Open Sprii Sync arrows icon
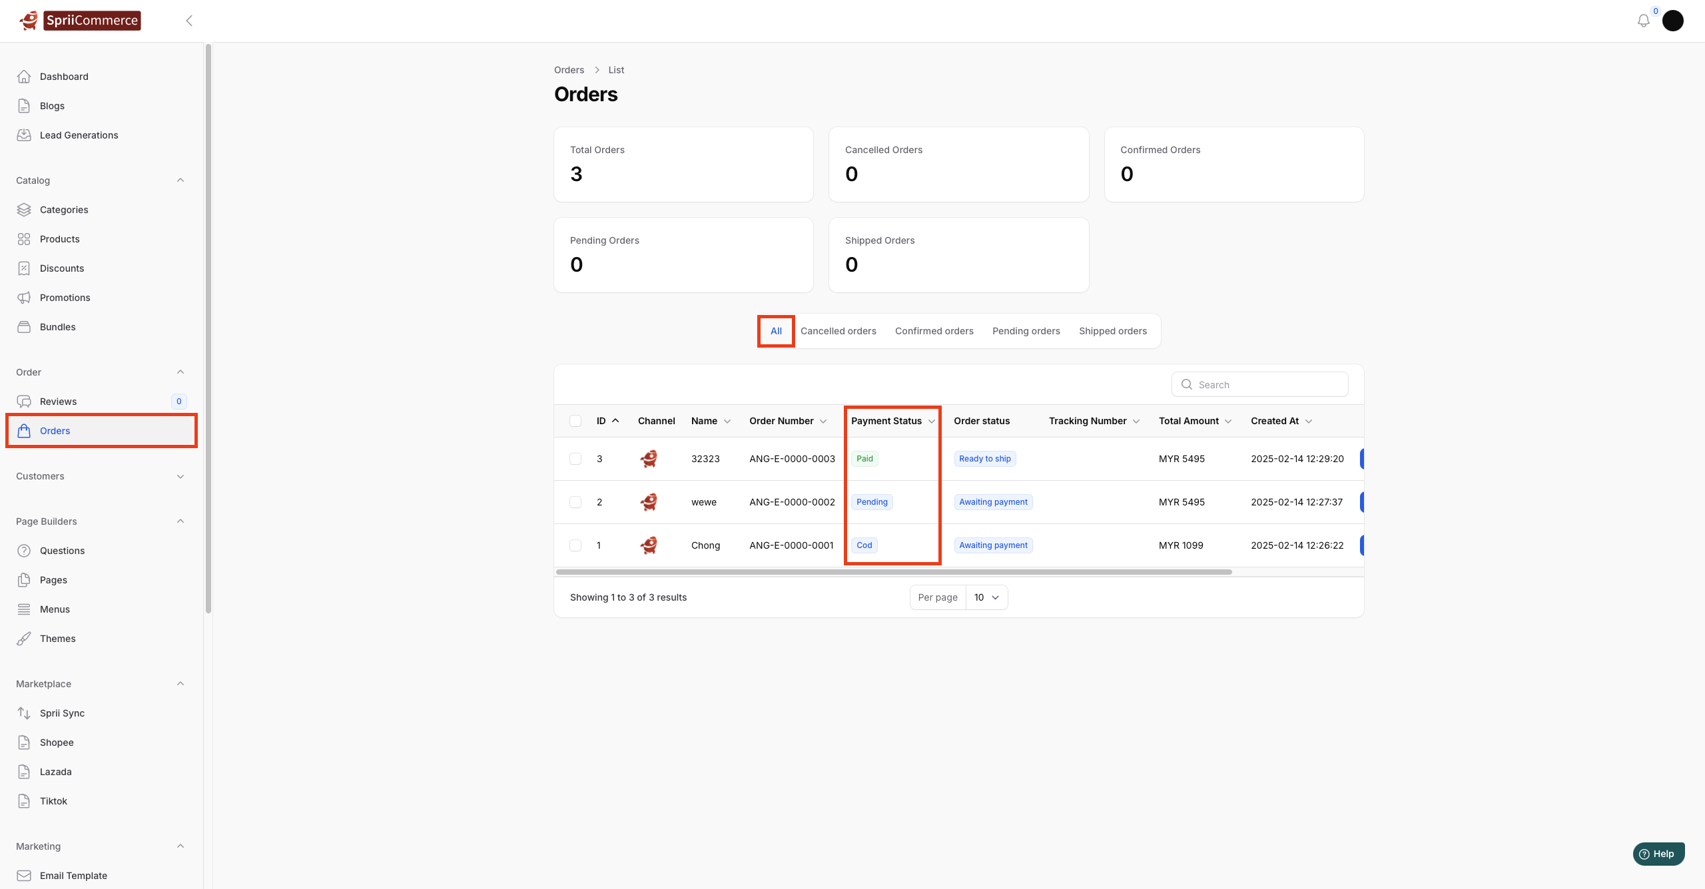The width and height of the screenshot is (1705, 889). [24, 713]
